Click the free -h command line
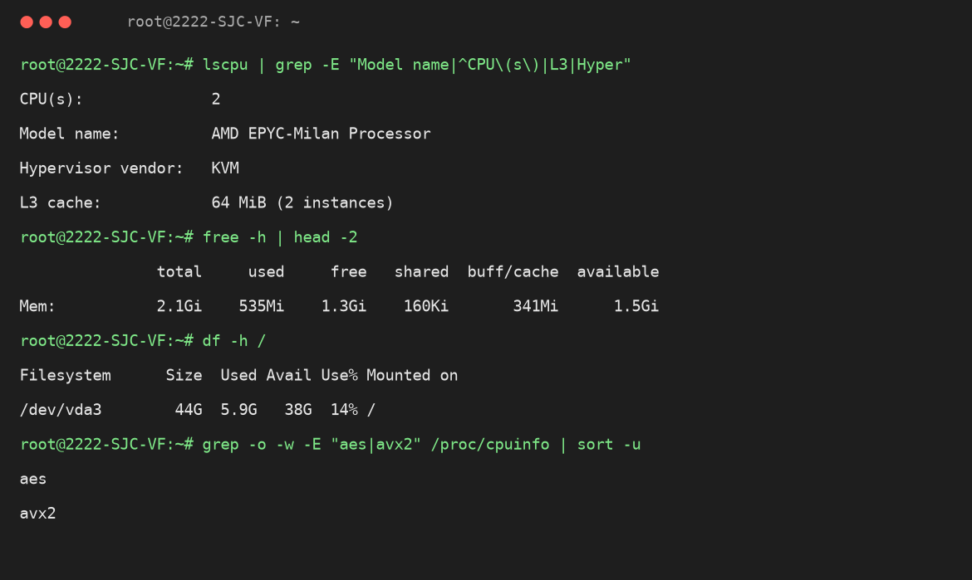 [x=189, y=237]
